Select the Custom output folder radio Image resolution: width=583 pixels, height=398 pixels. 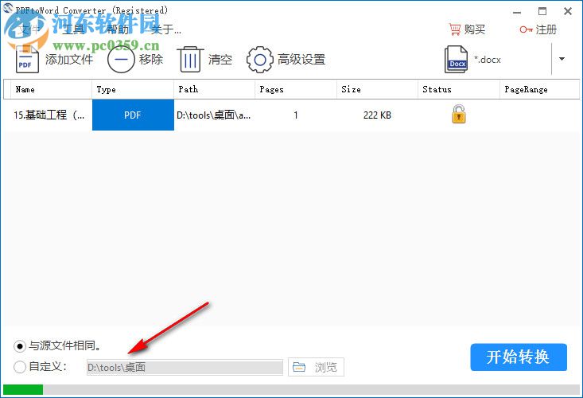coord(20,367)
